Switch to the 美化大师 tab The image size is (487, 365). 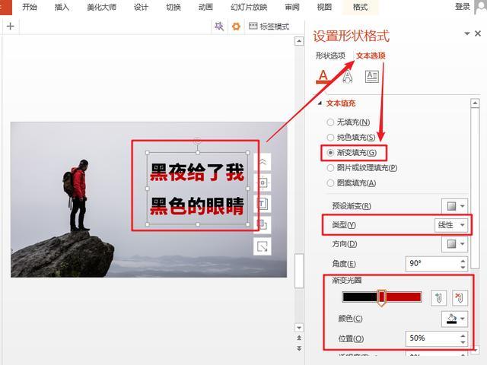click(x=101, y=7)
